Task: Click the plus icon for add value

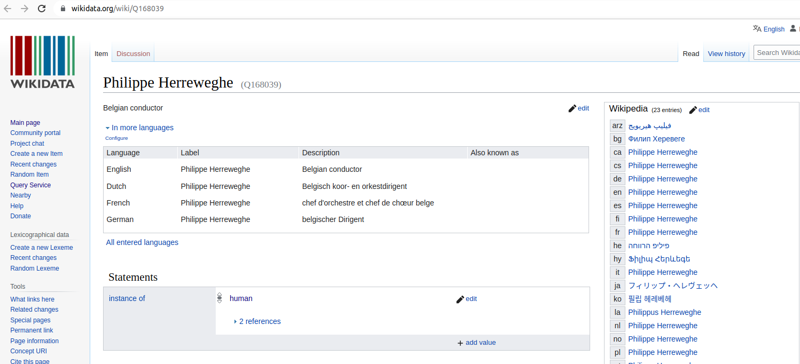Action: coord(460,343)
